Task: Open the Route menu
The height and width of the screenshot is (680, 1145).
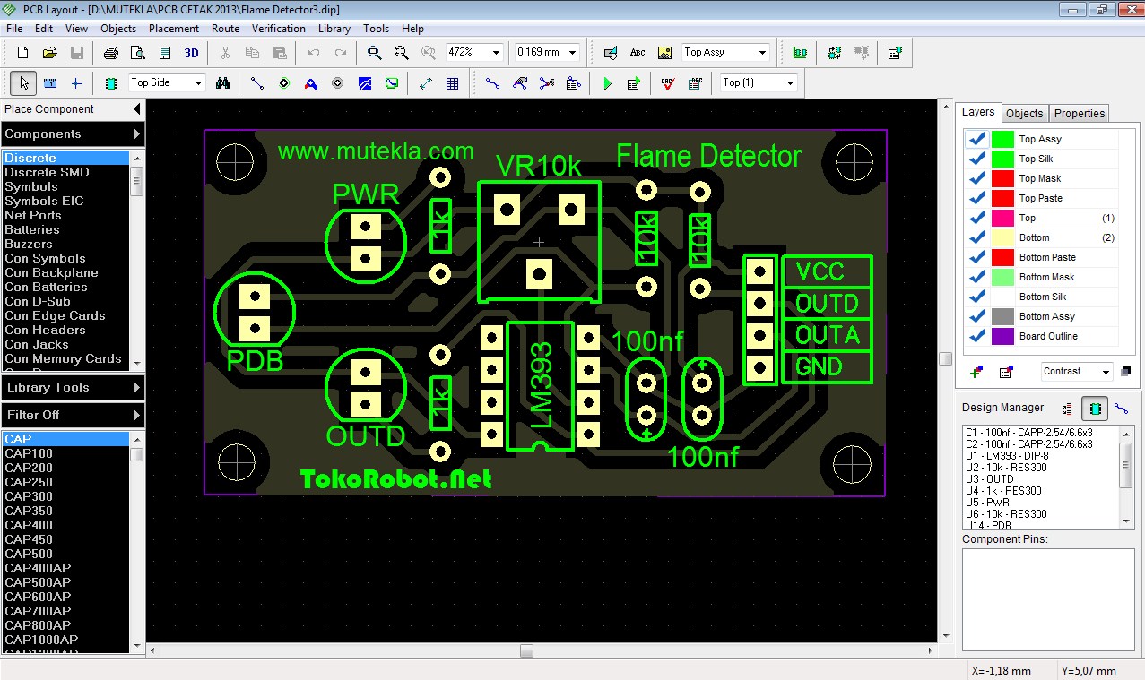Action: click(224, 28)
